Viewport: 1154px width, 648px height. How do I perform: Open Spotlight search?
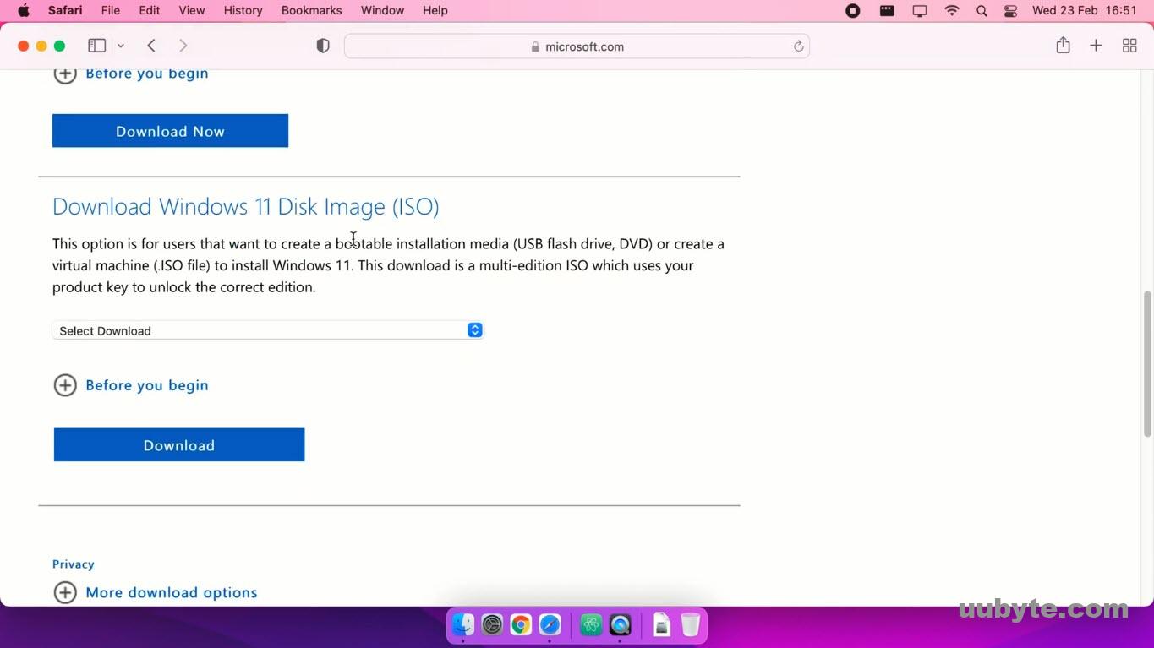[x=982, y=10]
